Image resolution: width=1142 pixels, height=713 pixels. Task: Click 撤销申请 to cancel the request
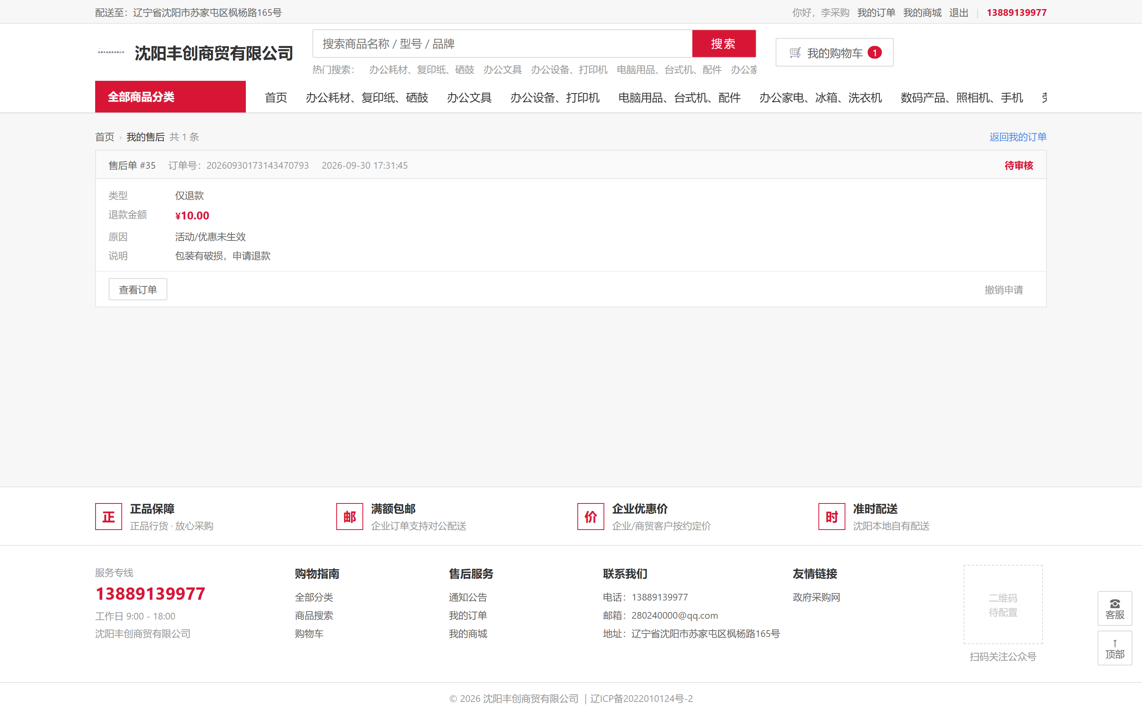(1004, 290)
